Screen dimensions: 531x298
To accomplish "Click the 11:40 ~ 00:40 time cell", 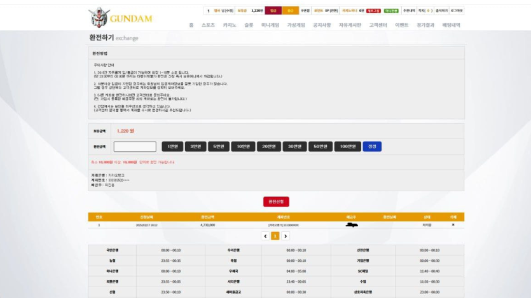I will click(430, 271).
